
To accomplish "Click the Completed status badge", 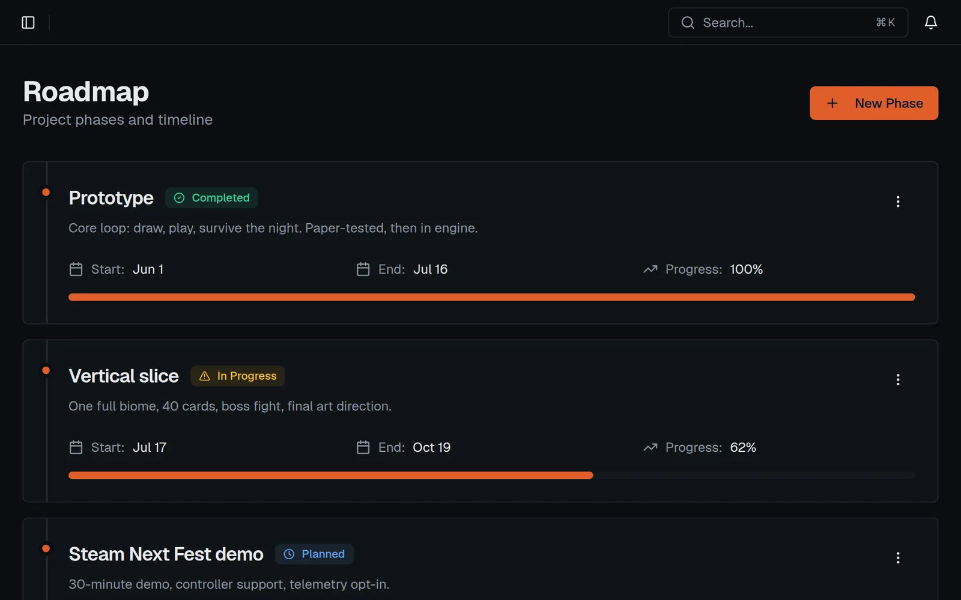I will (x=211, y=198).
